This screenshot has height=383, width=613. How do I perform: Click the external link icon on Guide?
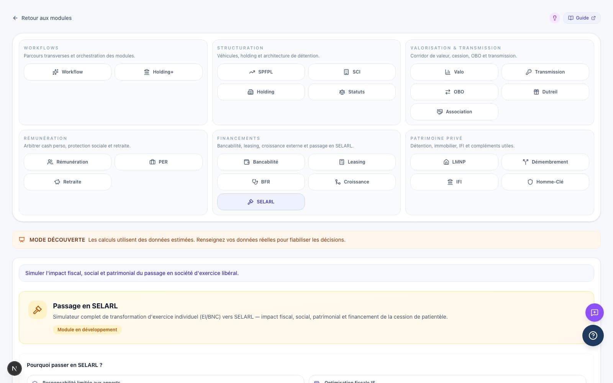pos(593,18)
